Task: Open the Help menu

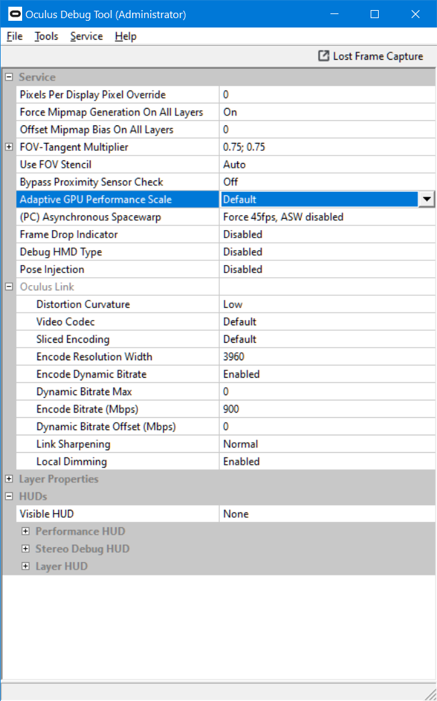Action: coord(125,36)
